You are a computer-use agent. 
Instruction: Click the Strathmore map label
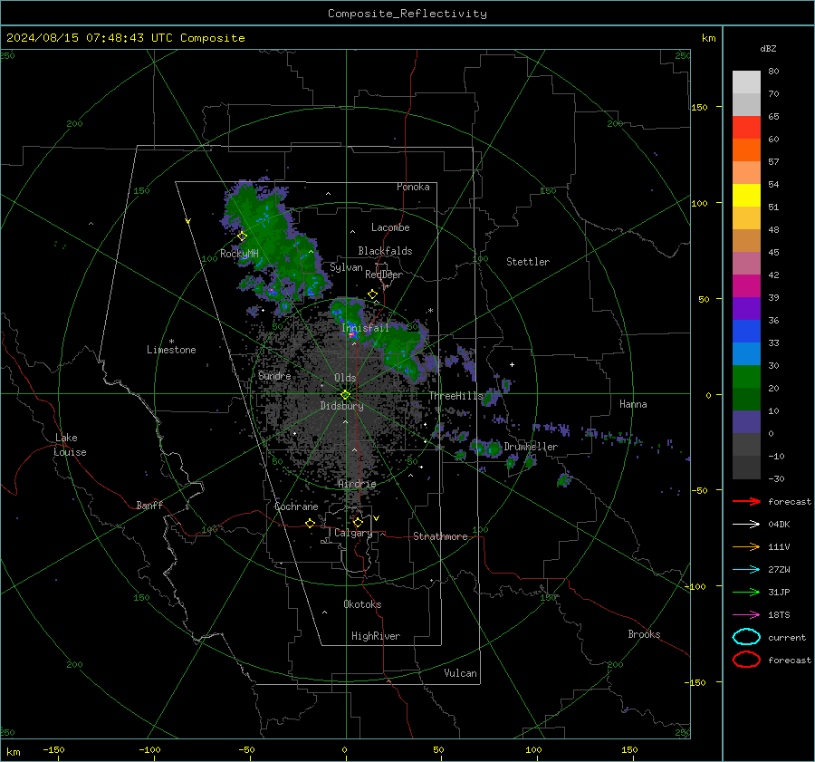point(440,536)
